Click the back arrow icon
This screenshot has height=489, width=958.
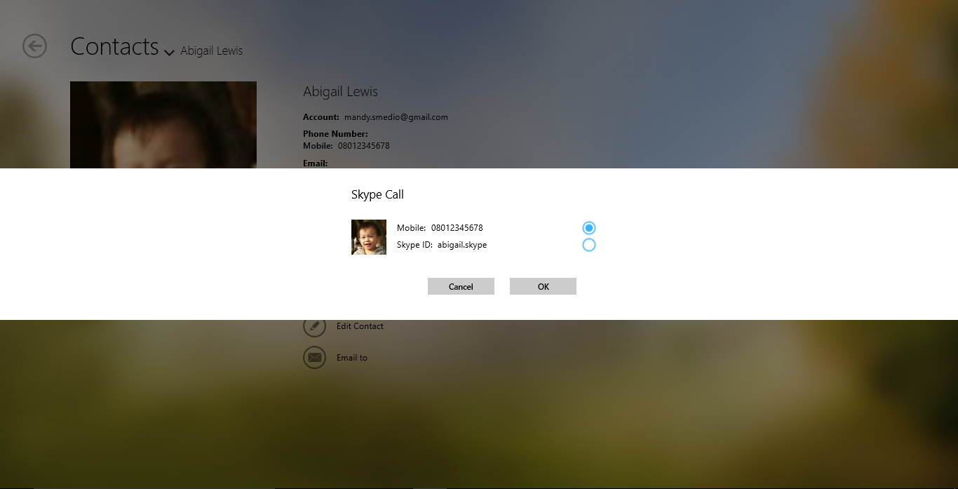(34, 46)
